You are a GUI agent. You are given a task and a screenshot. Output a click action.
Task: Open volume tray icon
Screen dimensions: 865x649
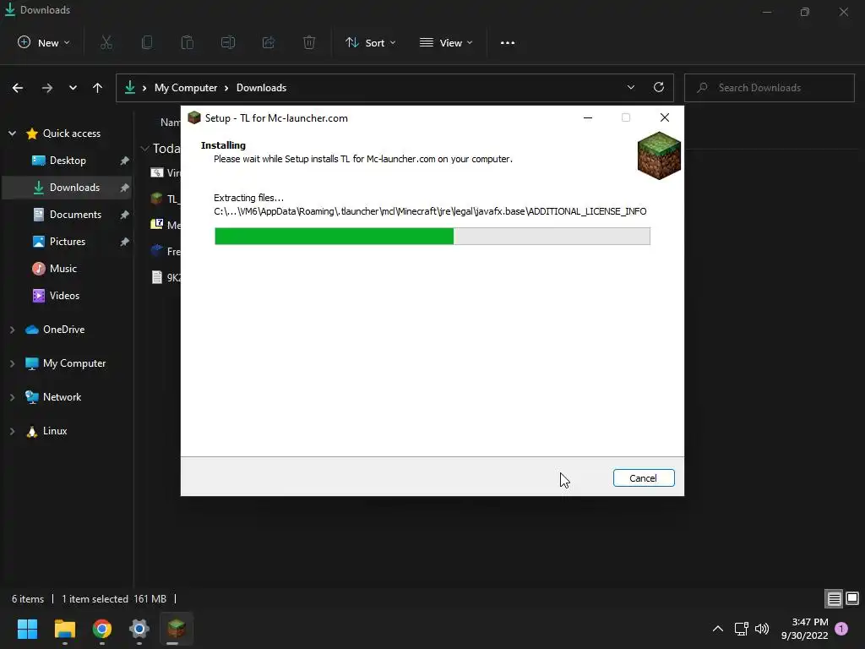pyautogui.click(x=762, y=629)
